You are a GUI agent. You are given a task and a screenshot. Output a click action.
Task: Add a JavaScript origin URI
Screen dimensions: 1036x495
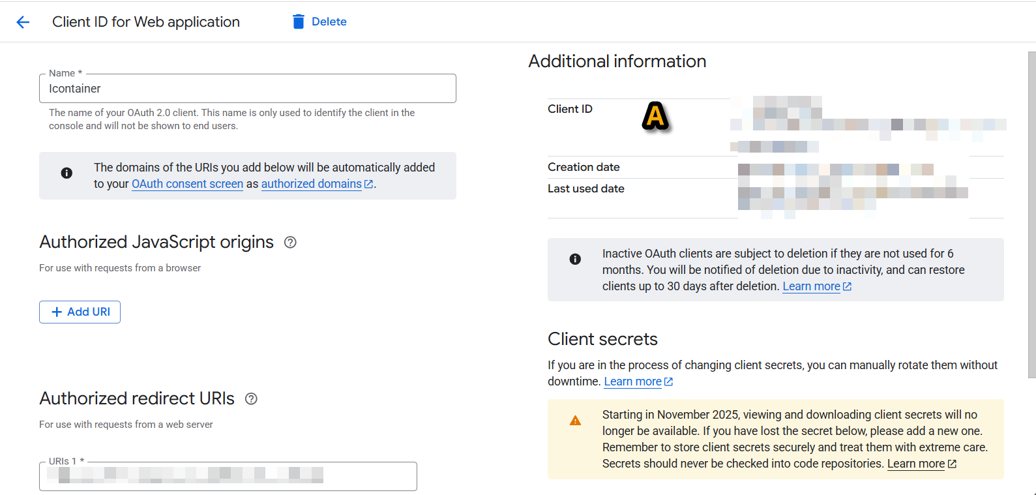click(80, 312)
